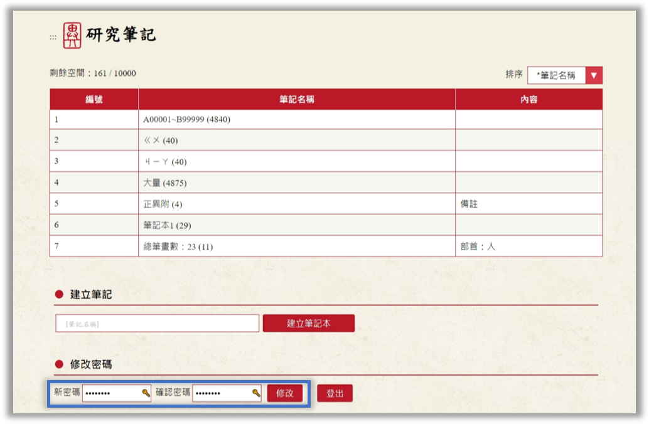Open the *筆記名稱 sort combo box
Viewport: 649px width, 424px height.
click(x=557, y=75)
